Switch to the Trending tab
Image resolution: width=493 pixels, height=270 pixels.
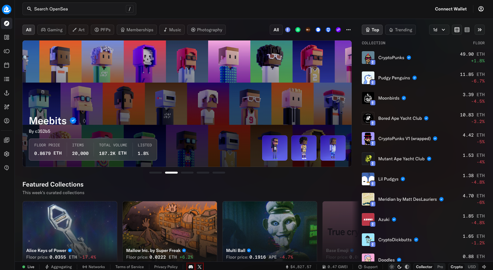tap(401, 30)
